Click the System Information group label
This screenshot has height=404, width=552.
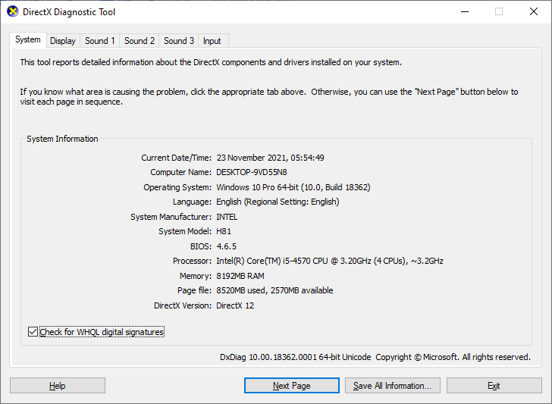coord(62,139)
